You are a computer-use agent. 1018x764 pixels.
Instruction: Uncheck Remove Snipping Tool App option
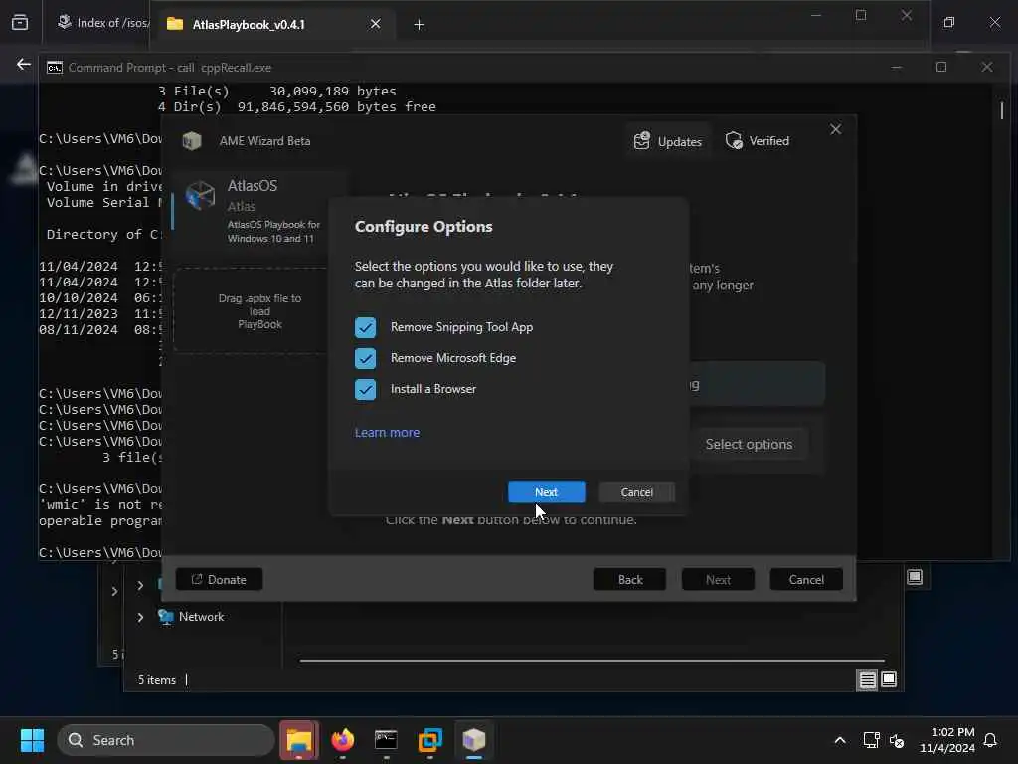pos(365,327)
